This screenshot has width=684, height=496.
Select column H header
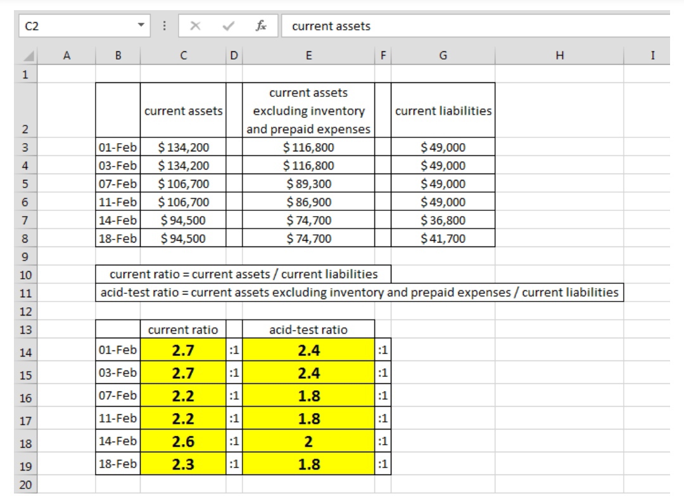pyautogui.click(x=559, y=56)
